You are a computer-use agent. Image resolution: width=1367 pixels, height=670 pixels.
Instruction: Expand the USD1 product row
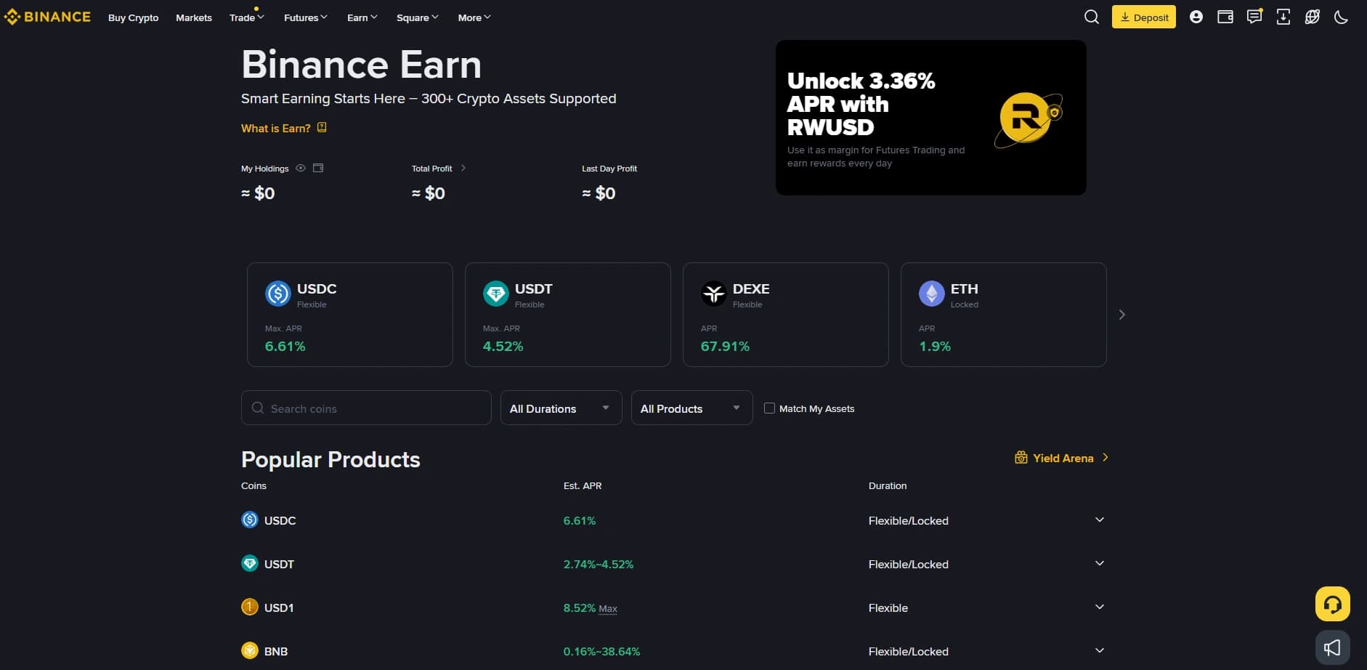tap(1099, 607)
